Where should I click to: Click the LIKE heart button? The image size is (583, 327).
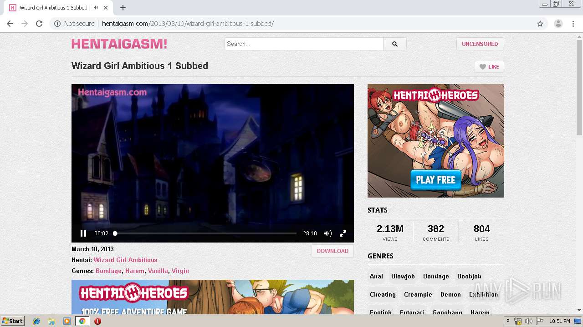click(x=489, y=67)
